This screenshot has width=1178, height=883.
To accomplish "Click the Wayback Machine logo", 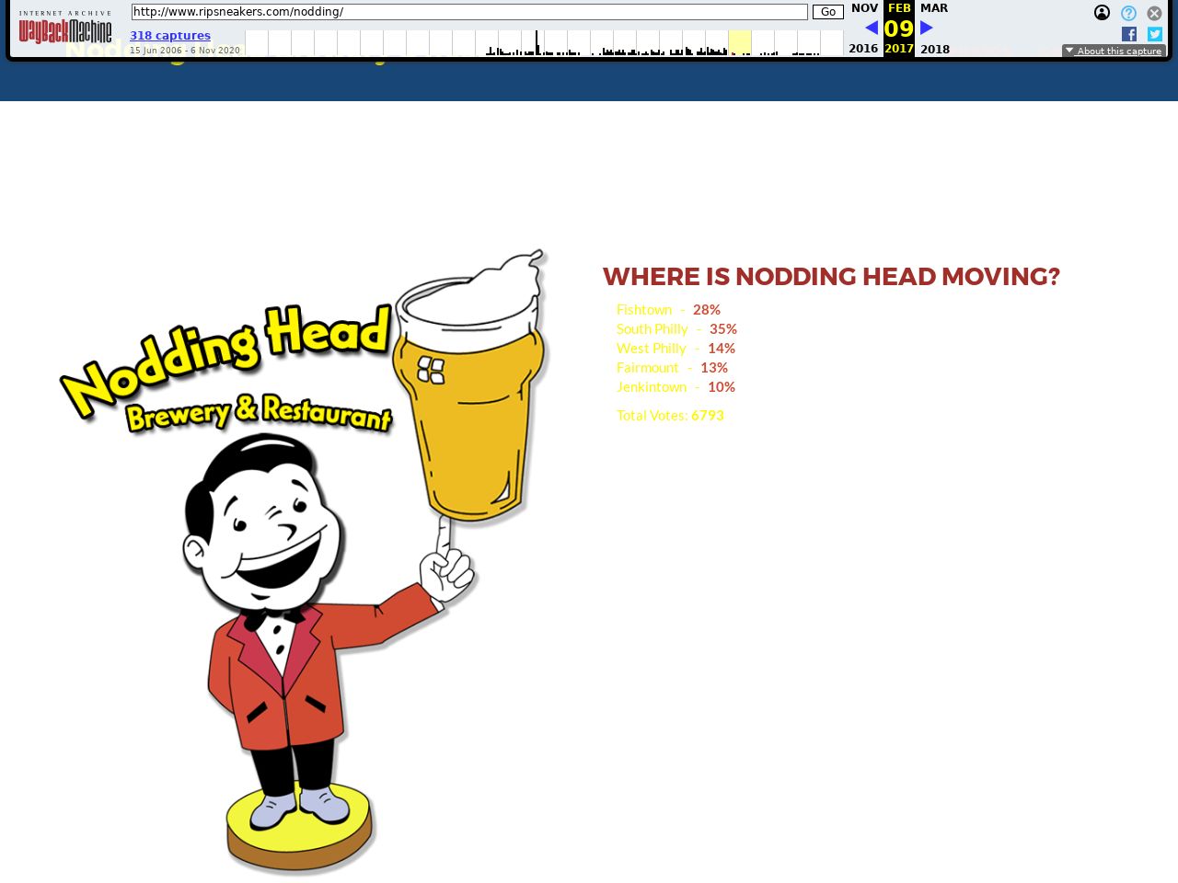I will (x=65, y=29).
